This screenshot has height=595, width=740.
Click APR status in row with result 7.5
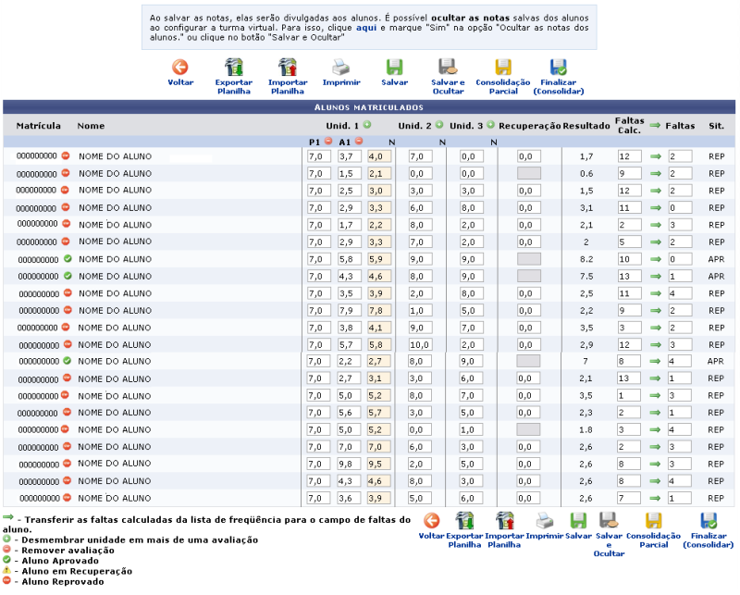click(x=716, y=277)
